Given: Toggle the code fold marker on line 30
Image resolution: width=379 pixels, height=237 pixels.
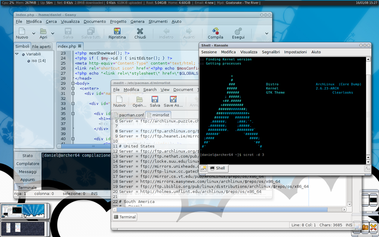Looking at the screenshot, I should pos(73,88).
